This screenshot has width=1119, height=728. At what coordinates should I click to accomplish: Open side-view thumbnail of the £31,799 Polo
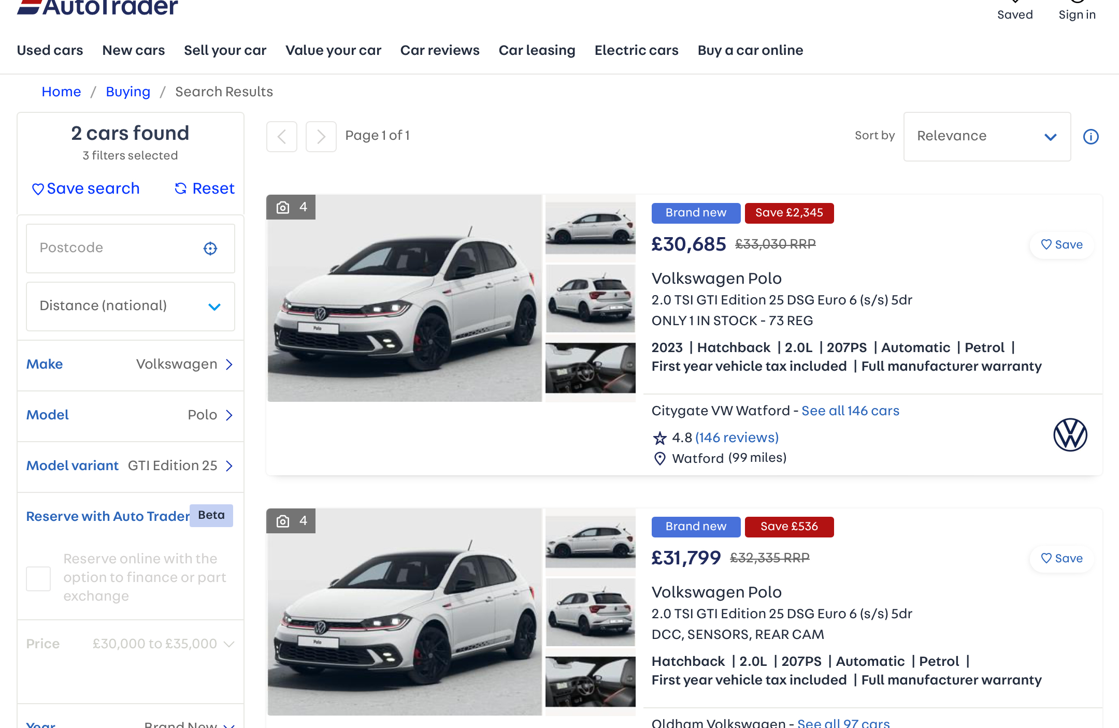tap(591, 542)
